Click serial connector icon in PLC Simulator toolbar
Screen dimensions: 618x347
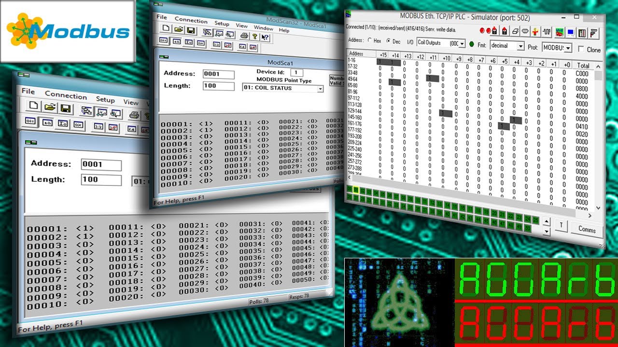(525, 31)
